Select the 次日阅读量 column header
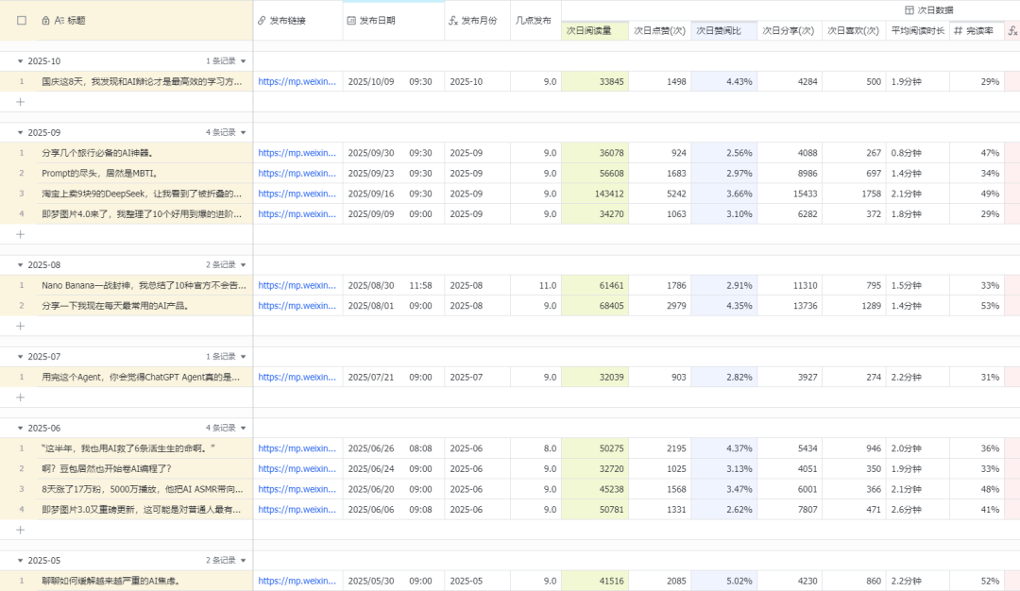The image size is (1020, 591). click(595, 30)
